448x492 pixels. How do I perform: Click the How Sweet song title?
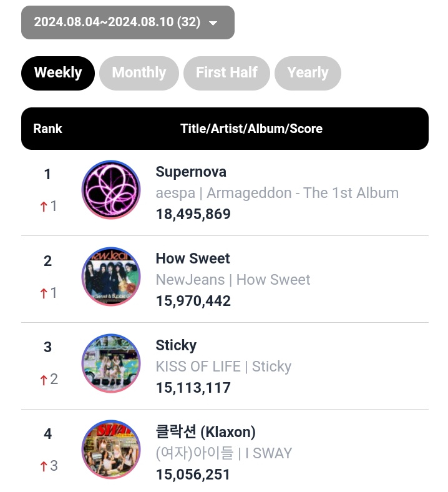193,258
